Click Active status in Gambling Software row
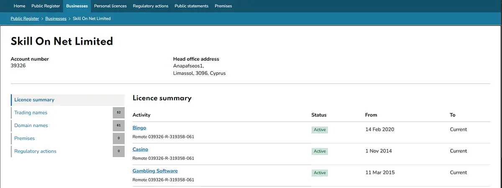502x188 pixels. (320, 173)
